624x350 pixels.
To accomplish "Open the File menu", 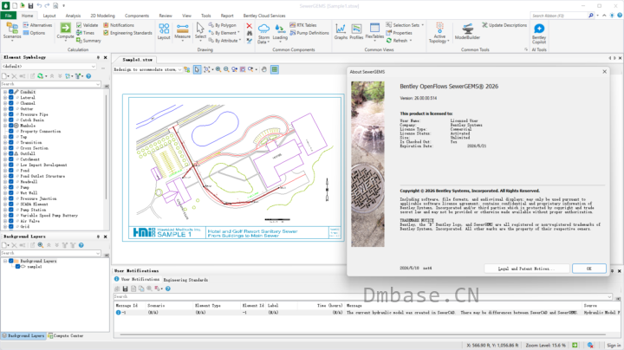I will click(8, 16).
